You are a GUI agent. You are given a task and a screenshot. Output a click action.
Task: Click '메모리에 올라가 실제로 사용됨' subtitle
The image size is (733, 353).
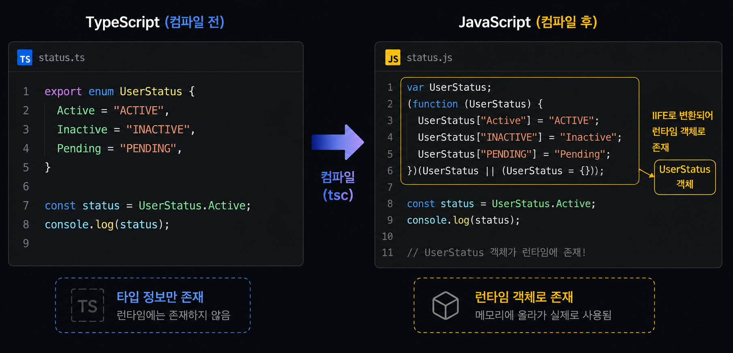pos(543,315)
